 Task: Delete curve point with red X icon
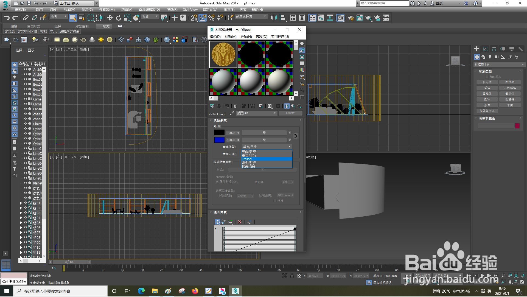(240, 222)
